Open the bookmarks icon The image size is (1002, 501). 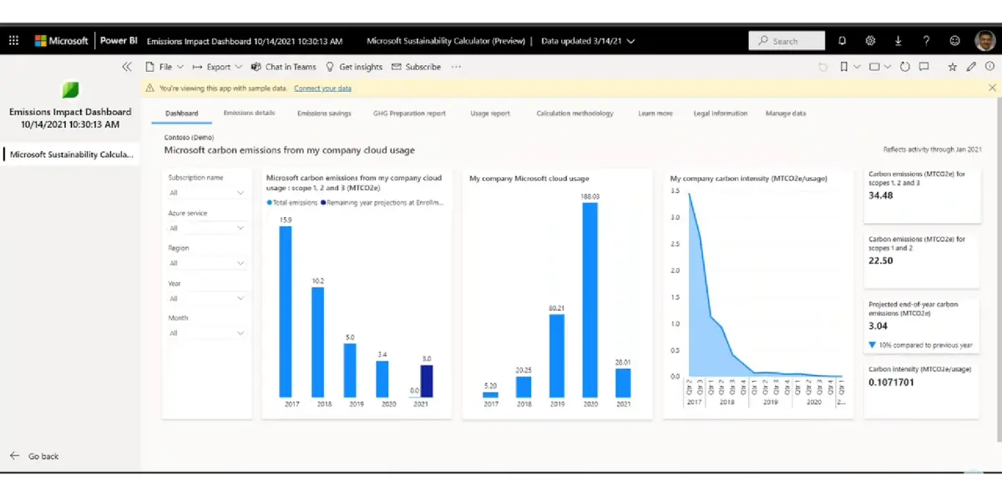845,67
